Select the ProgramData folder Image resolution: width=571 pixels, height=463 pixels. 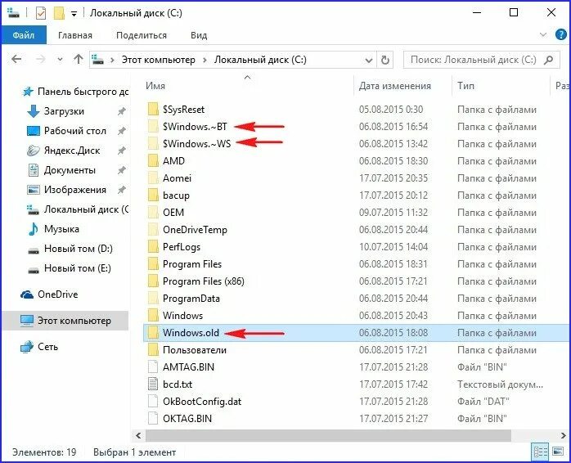191,299
